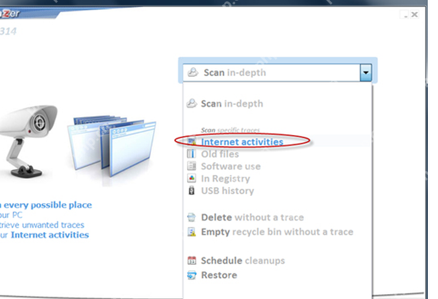Screen dimensions: 438x299
Task: Click the Restore icon
Action: (x=192, y=275)
